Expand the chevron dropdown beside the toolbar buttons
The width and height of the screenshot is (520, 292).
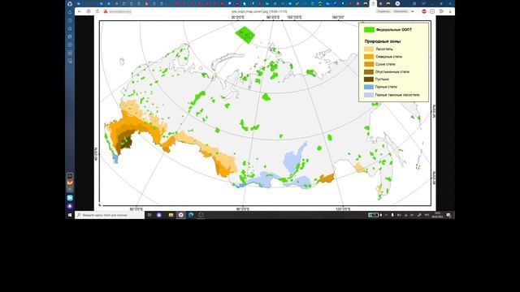(412, 11)
